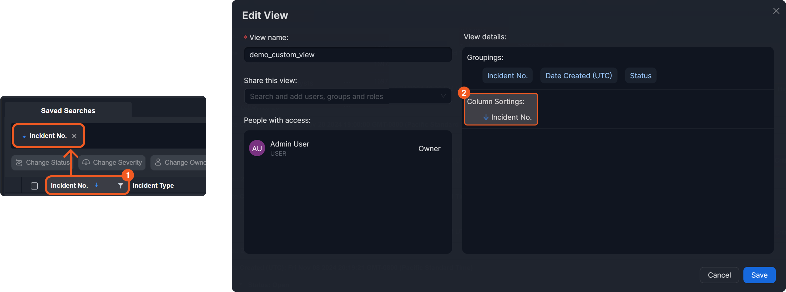The width and height of the screenshot is (786, 292).
Task: Click the AU avatar of Admin User
Action: [257, 148]
